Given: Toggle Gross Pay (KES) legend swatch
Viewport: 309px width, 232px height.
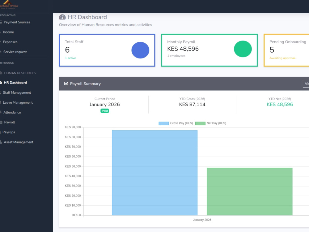Looking at the screenshot, I should (164, 123).
